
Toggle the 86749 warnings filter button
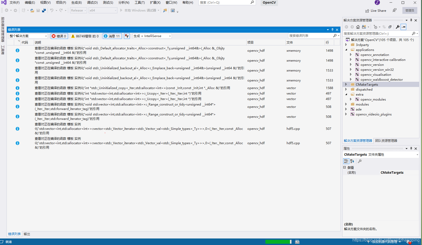click(x=85, y=36)
